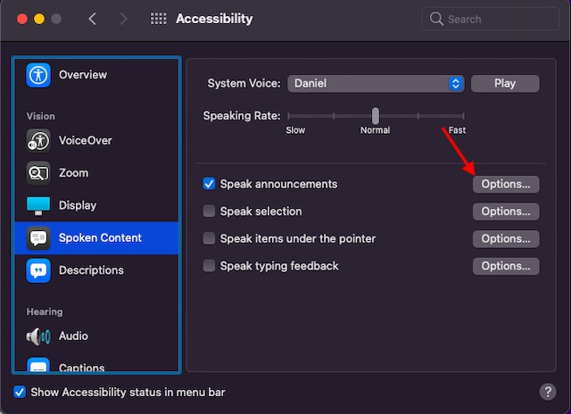Toggle Show Accessibility status in menu bar
Screen dimensions: 571x414
(20, 393)
